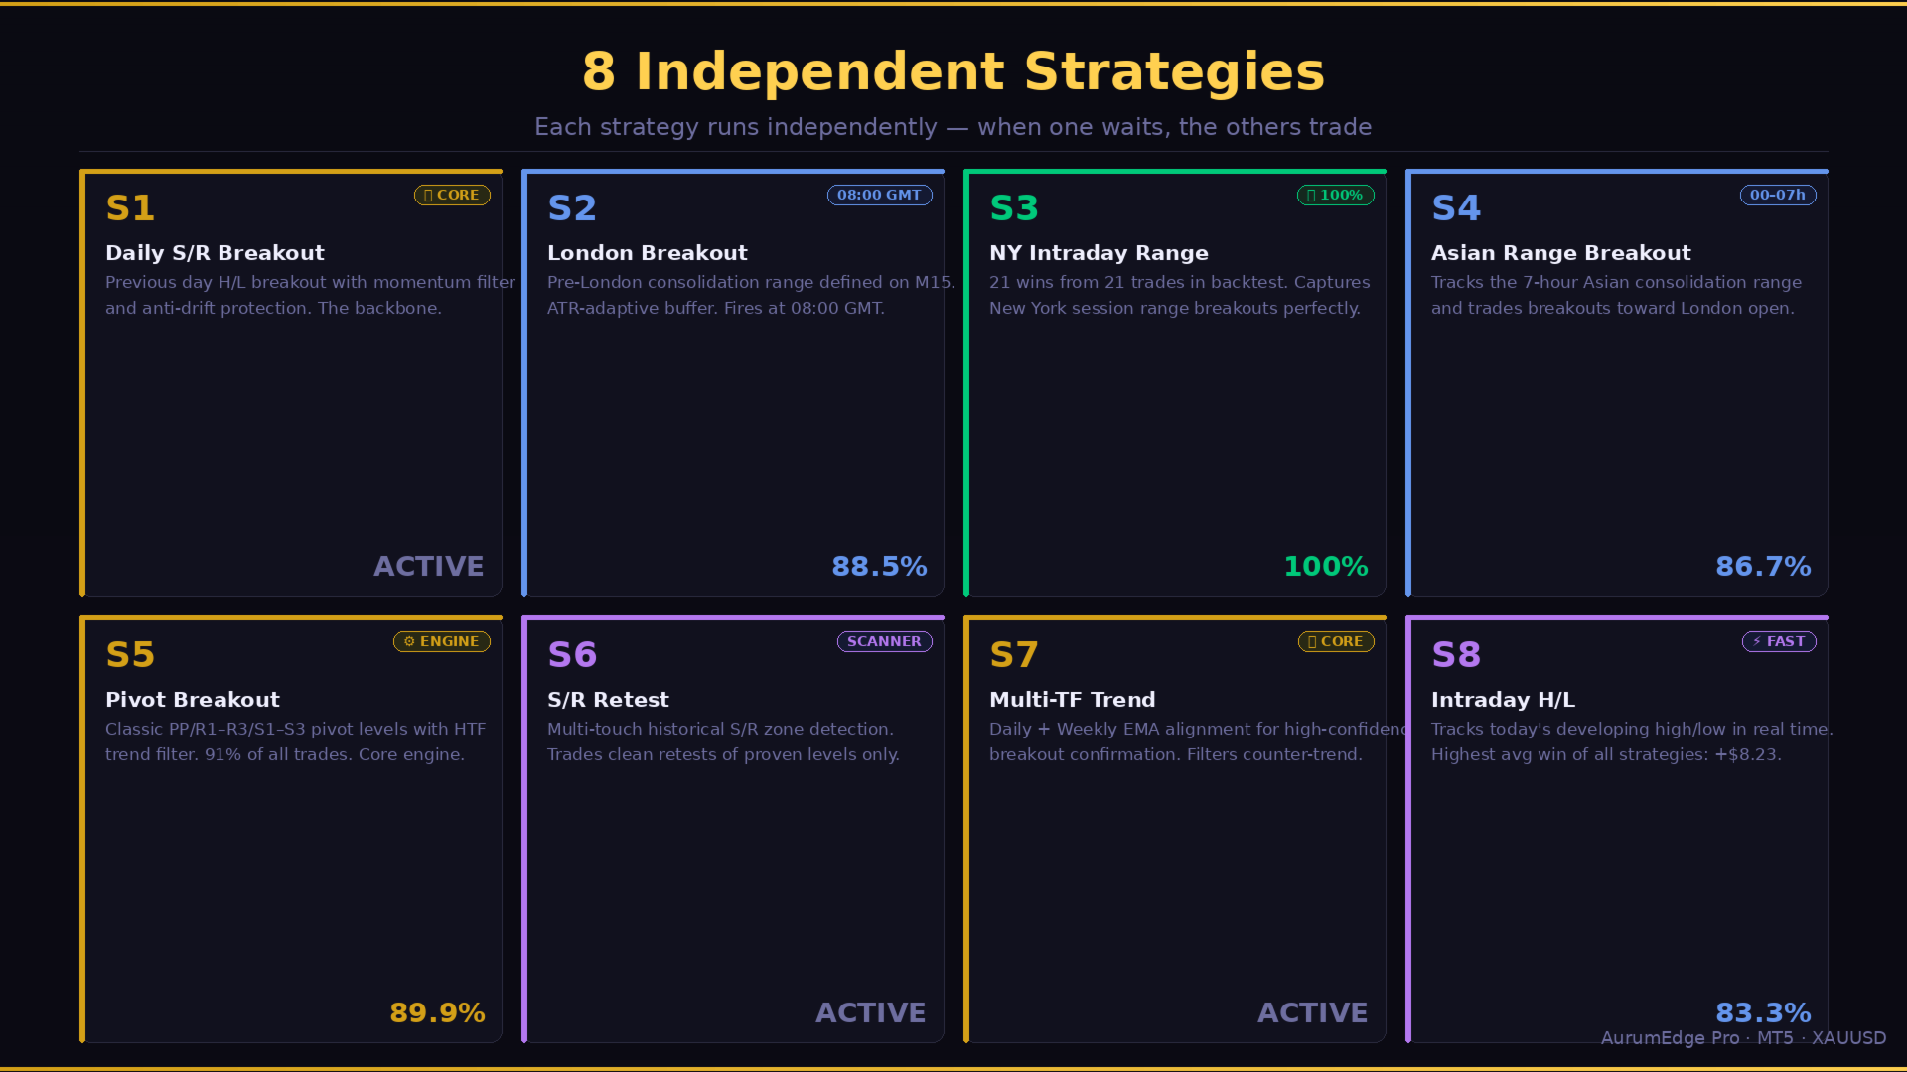Click the 89.9% win rate on S5
Screen dimensions: 1907x1072
[437, 1013]
